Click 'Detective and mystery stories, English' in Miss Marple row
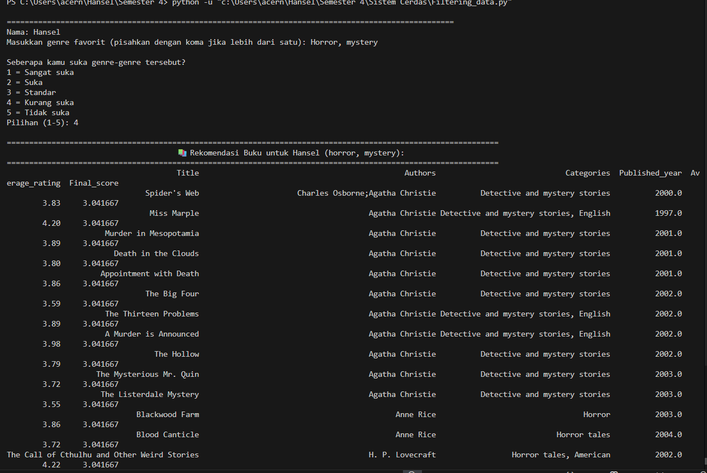The height and width of the screenshot is (473, 707). tap(525, 213)
